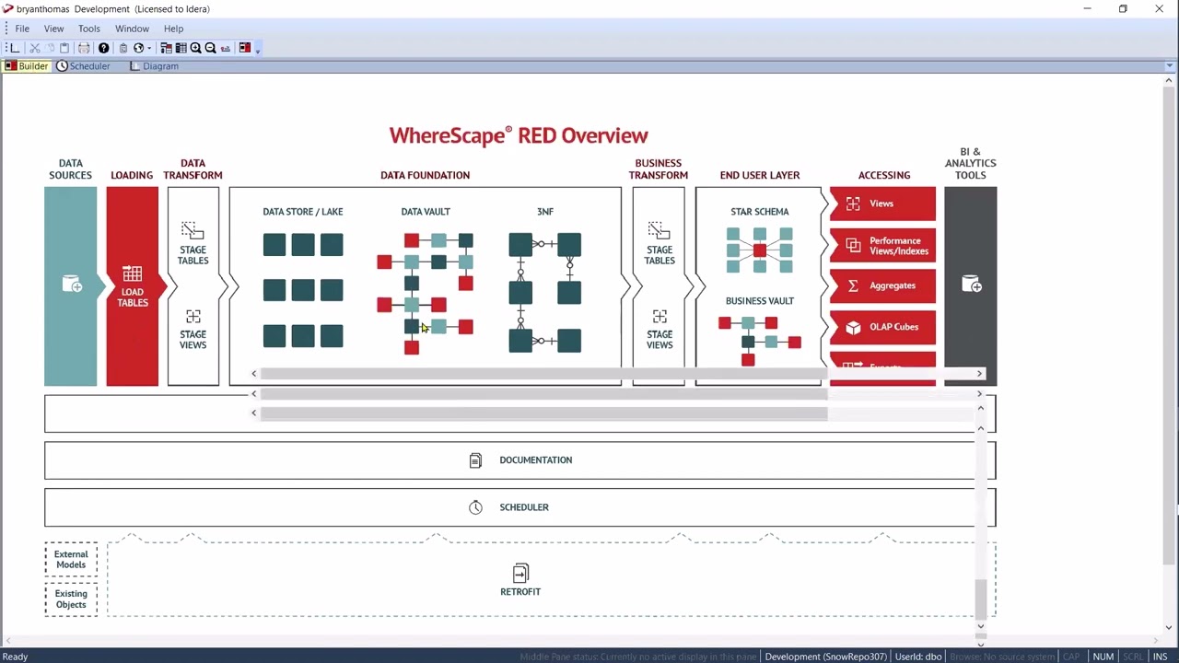Click the OLAP Cubes button
Screen dimensions: 1179x663
point(882,327)
